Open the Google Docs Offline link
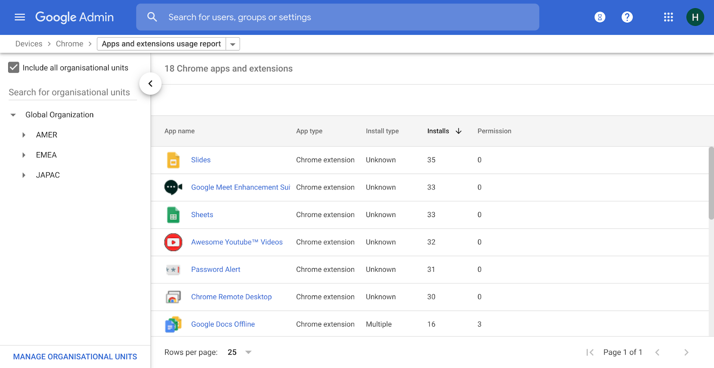The image size is (714, 368). click(x=223, y=324)
